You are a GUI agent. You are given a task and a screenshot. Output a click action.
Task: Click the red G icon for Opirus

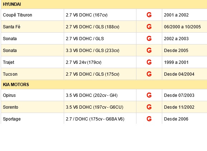(149, 95)
